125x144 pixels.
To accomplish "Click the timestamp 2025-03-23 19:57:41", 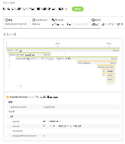I will 16,24.
